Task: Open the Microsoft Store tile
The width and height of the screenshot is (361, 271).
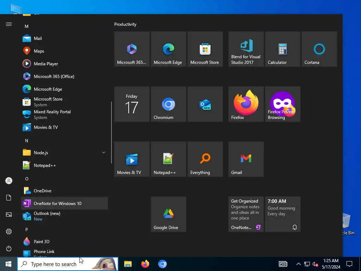Action: 205,49
